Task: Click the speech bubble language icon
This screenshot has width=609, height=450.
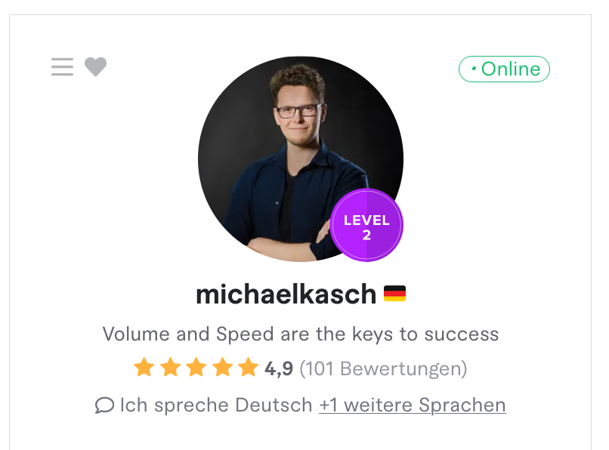Action: pyautogui.click(x=104, y=405)
